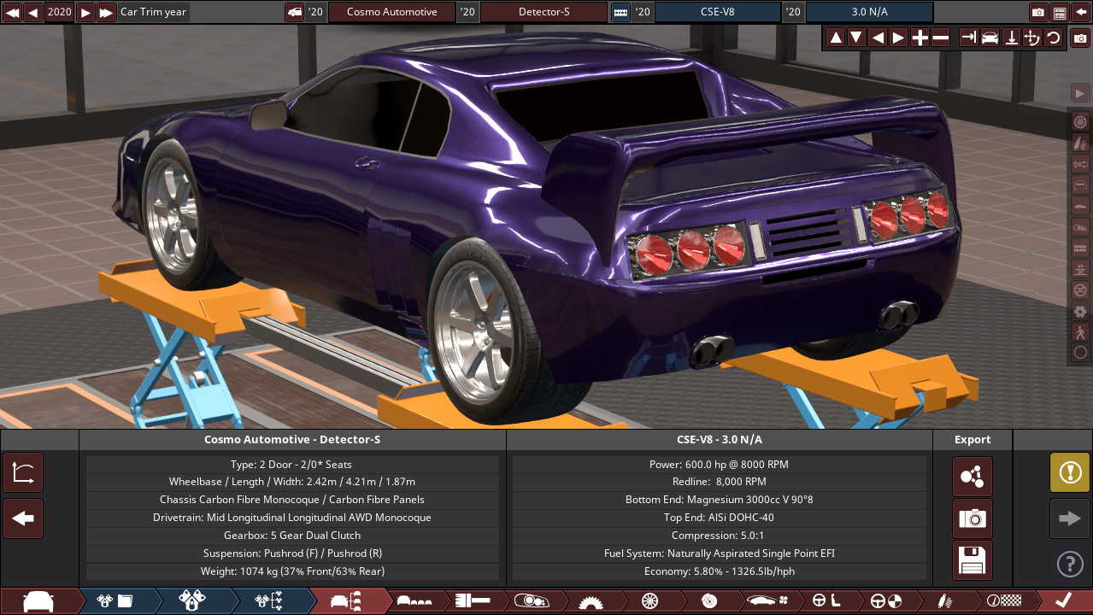
Task: Open the list panel icon in top bar
Action: click(x=1060, y=12)
